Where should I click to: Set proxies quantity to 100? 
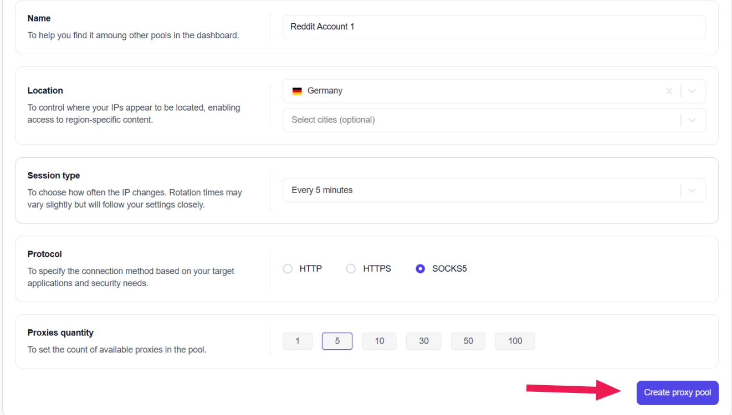[515, 341]
